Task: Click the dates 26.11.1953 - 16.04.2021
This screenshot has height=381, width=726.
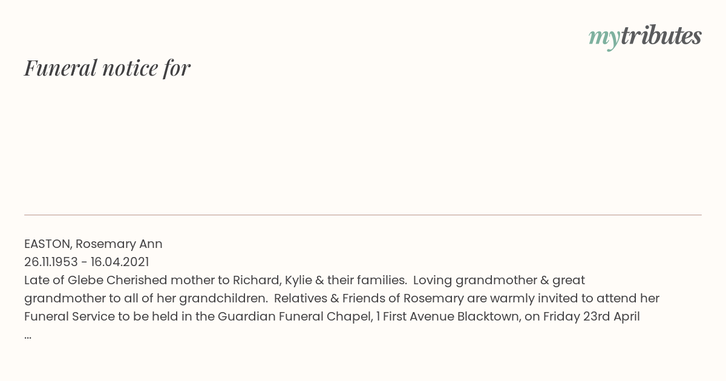Action: (x=87, y=262)
